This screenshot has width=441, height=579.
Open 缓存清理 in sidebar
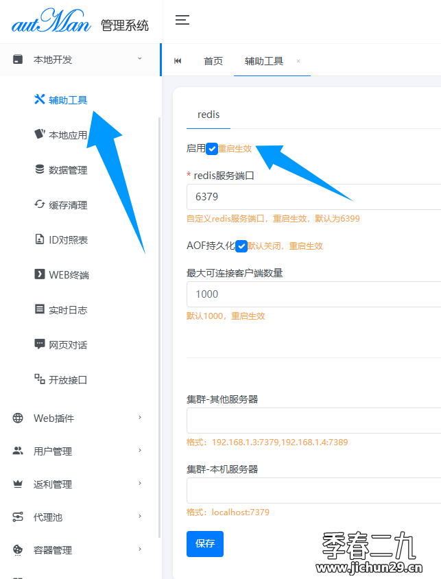pos(69,205)
